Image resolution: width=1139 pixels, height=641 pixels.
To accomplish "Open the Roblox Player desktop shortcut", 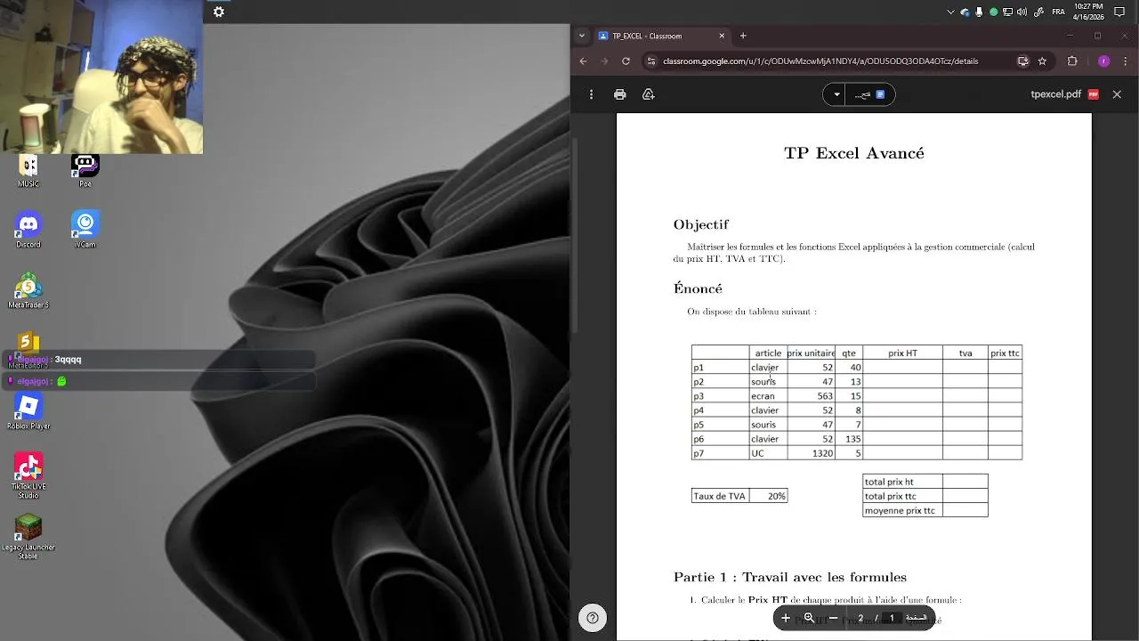I will point(28,411).
